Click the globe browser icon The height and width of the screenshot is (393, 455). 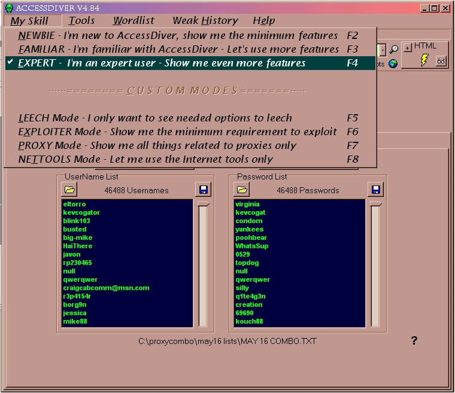393,63
